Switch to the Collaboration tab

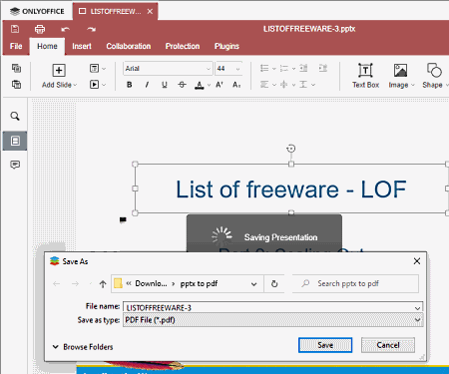[129, 46]
